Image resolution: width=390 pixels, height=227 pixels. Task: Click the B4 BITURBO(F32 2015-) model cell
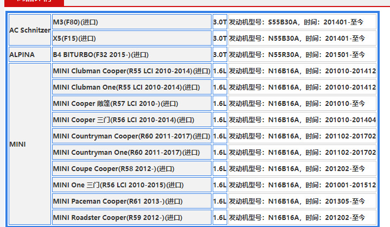pos(132,54)
